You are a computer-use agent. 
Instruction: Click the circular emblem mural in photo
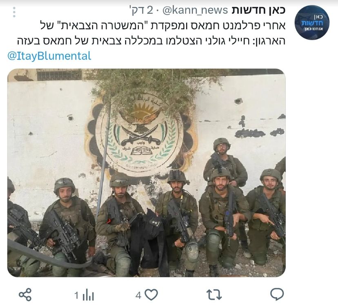coord(140,134)
